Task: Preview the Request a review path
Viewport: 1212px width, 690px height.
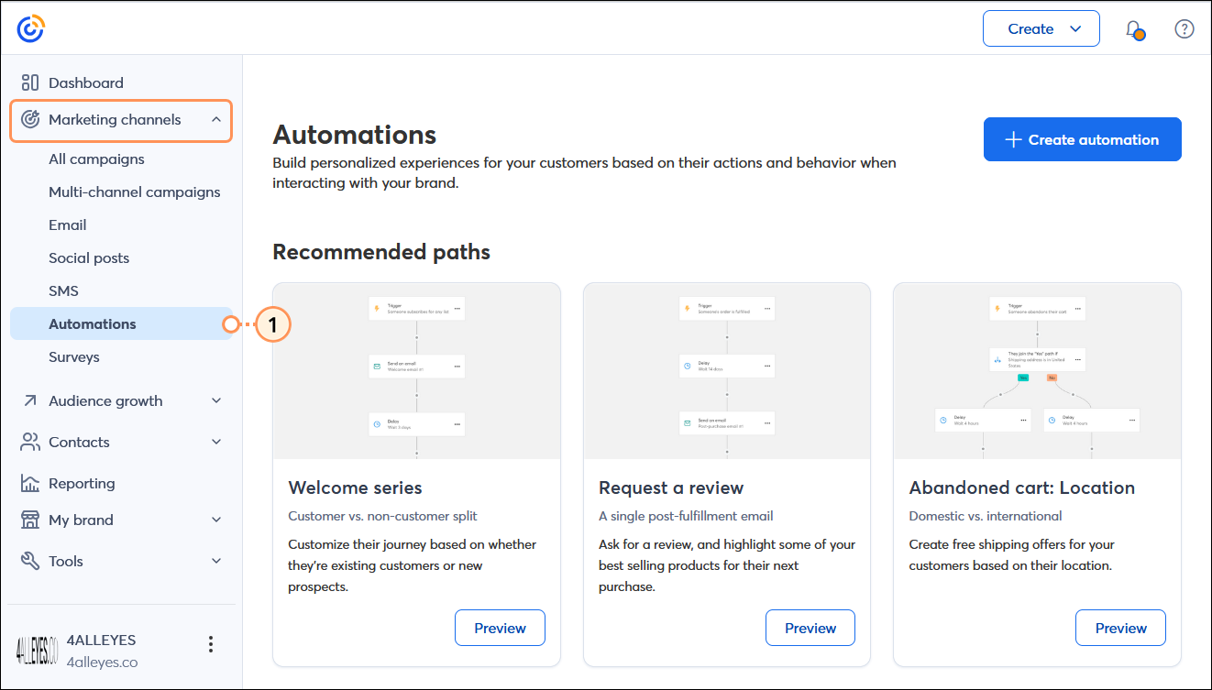Action: click(810, 628)
